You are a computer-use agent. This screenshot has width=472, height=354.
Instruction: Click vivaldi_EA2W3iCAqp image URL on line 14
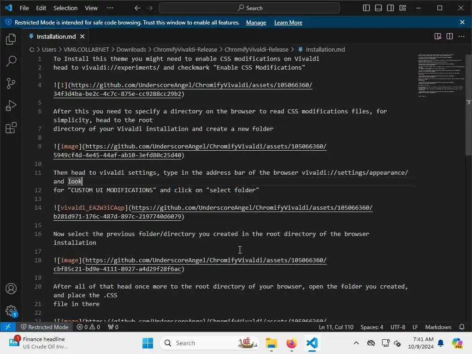(252, 208)
